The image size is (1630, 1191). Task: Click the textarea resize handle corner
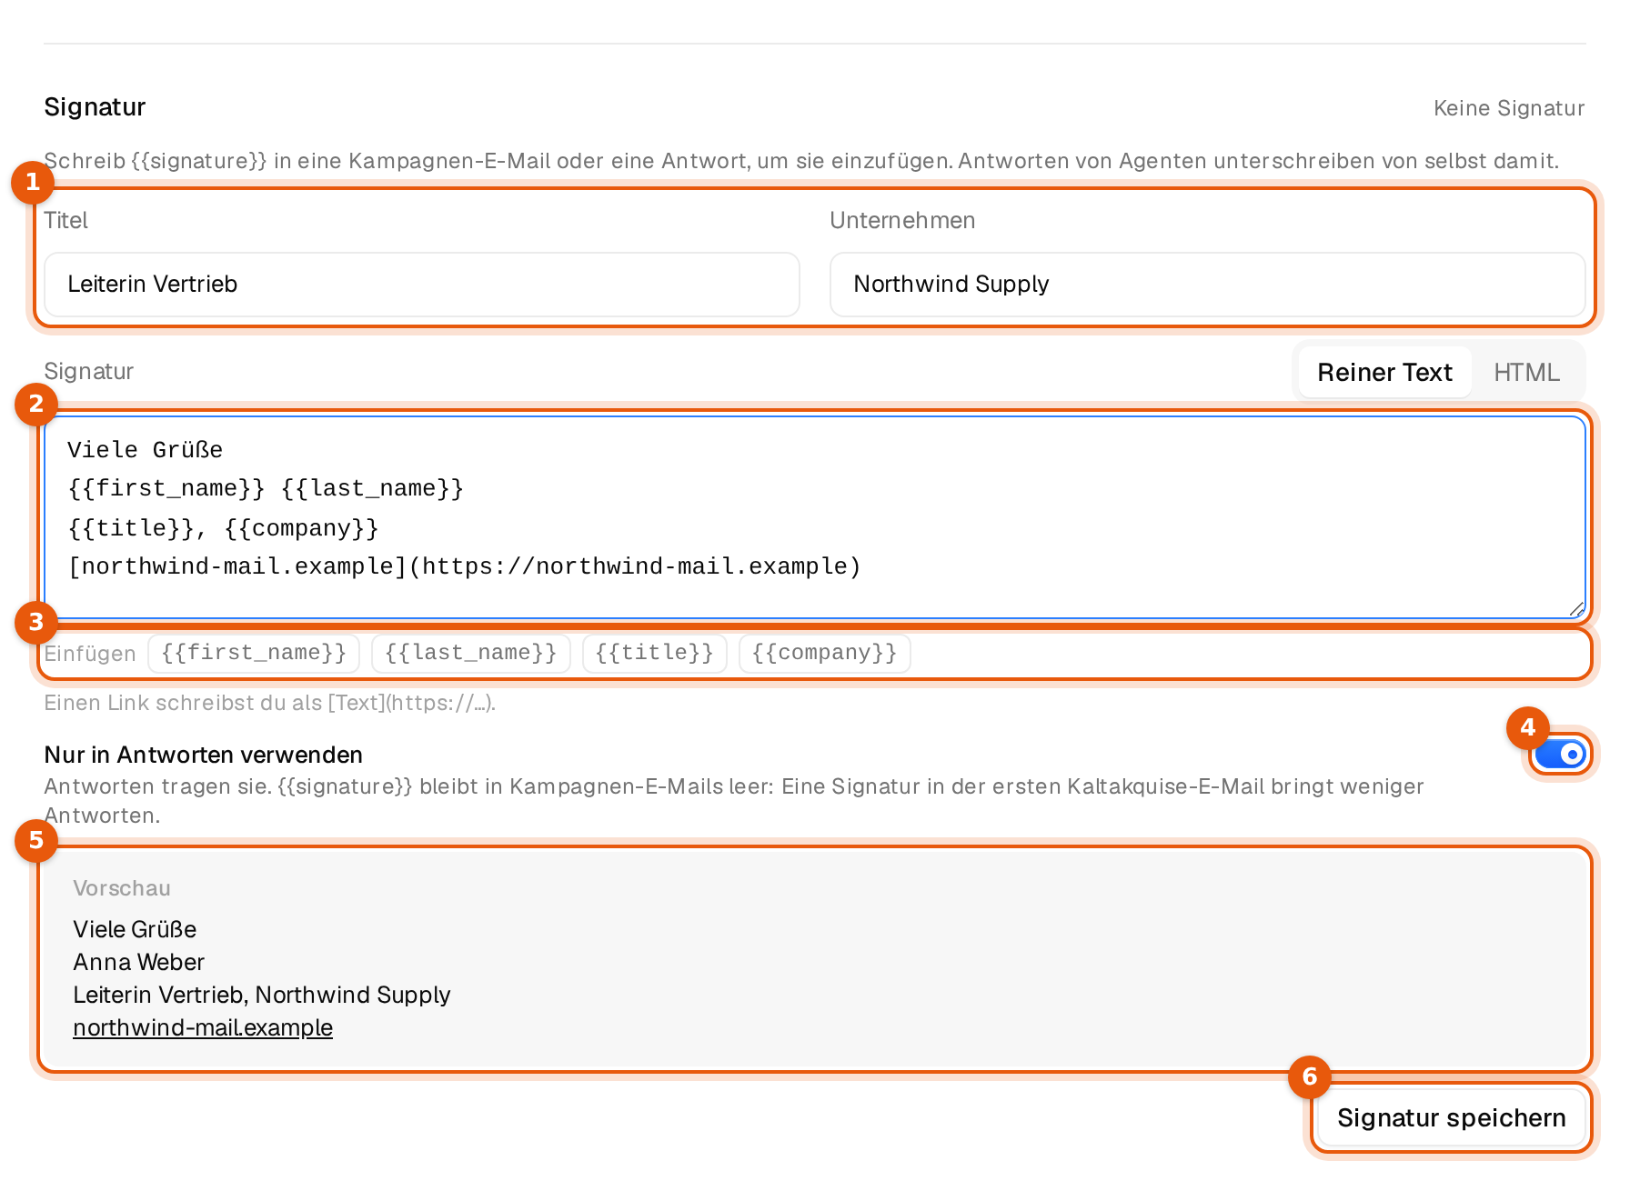coord(1576,609)
